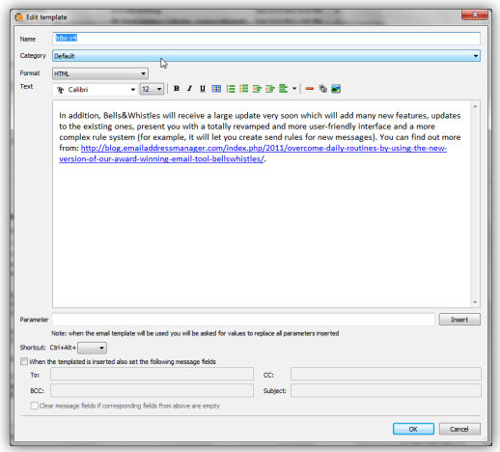Close the Edit template dialog
Screen dimensions: 500x452
pos(474,14)
